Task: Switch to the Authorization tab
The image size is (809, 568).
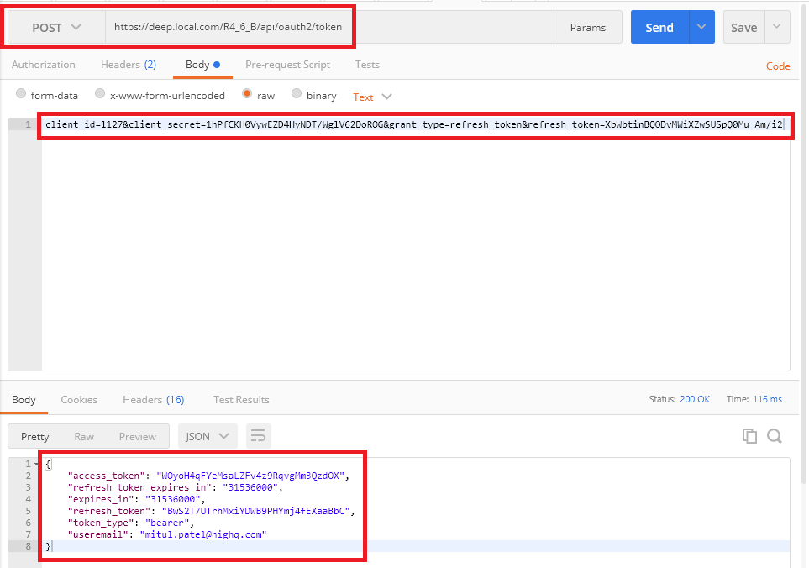Action: (44, 65)
